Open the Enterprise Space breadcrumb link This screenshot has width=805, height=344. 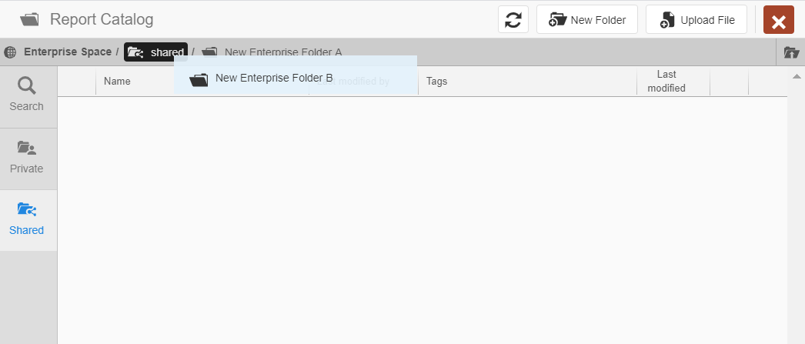click(x=68, y=52)
